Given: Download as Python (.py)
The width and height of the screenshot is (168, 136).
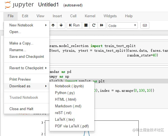Looking at the screenshot, I should click(72, 93).
